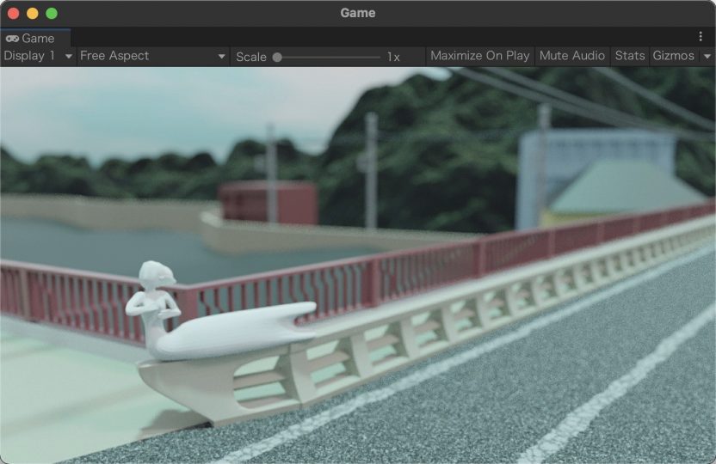Expand the Gizmos dropdown arrow
Screen dimensions: 716x464
[707, 57]
